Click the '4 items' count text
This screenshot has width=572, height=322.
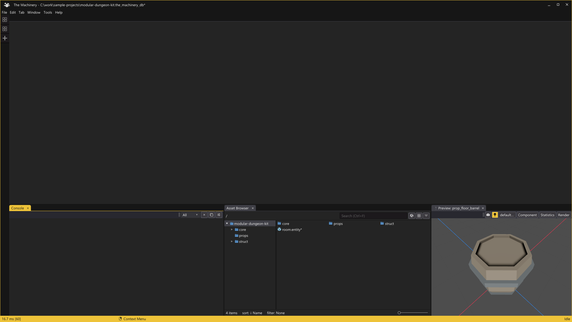[231, 313]
